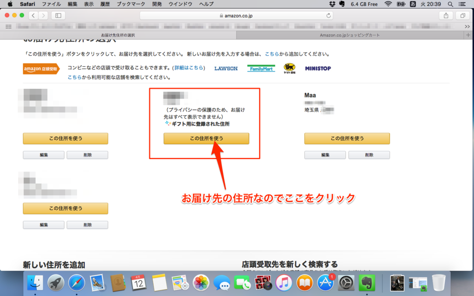This screenshot has height=296, width=474.
Task: Click the FamilyMart logo
Action: coord(261,68)
